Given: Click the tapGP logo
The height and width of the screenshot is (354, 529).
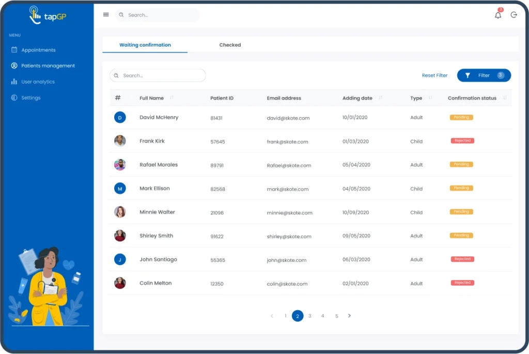Looking at the screenshot, I should coord(48,15).
